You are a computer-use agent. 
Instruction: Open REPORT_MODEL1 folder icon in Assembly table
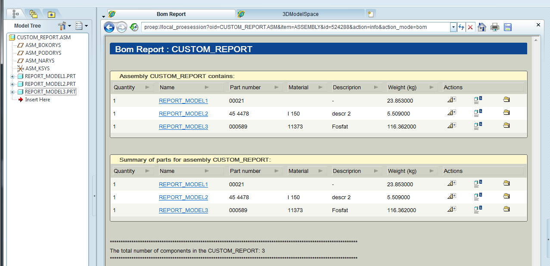506,100
